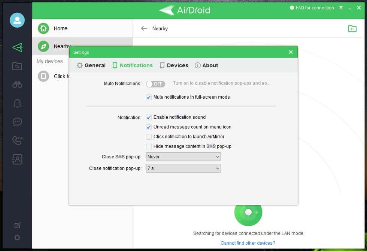Open the File Transfer paper plane icon
367x251 pixels.
tap(17, 47)
